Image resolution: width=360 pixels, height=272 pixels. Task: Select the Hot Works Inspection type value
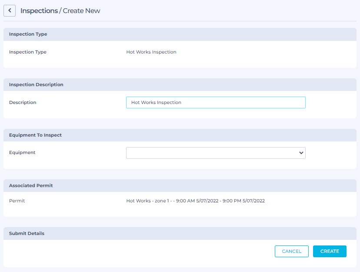click(151, 52)
